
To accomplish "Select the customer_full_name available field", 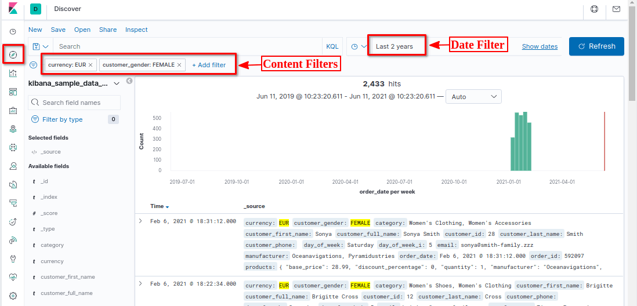I will tap(66, 293).
